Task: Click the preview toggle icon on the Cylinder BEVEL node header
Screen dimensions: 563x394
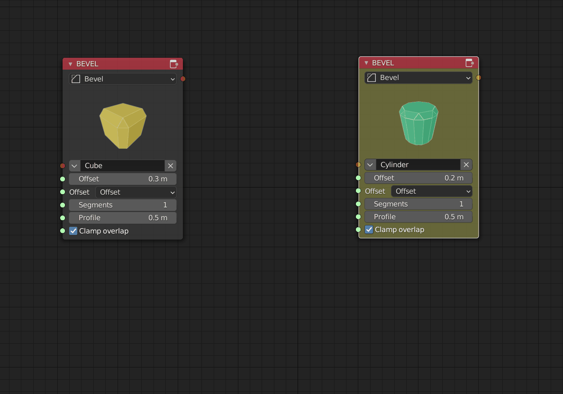Action: click(x=470, y=63)
